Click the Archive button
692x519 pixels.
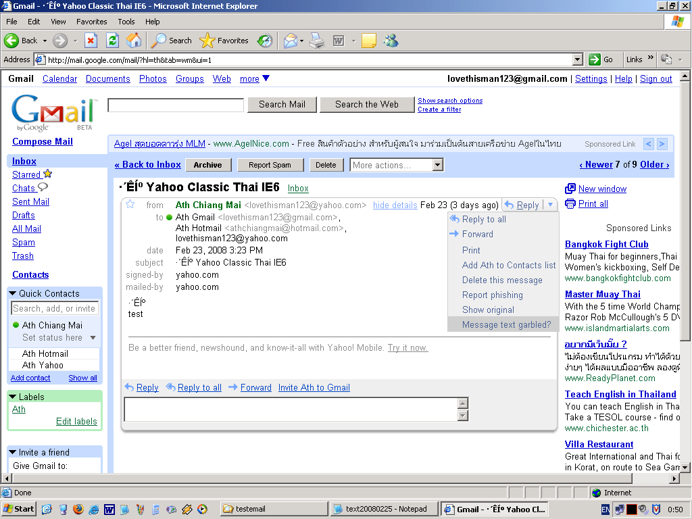(x=208, y=165)
